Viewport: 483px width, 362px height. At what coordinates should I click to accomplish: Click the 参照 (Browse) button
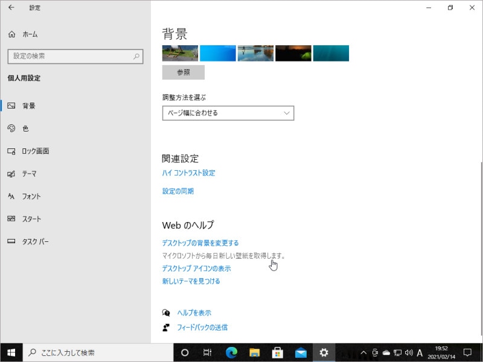point(183,72)
